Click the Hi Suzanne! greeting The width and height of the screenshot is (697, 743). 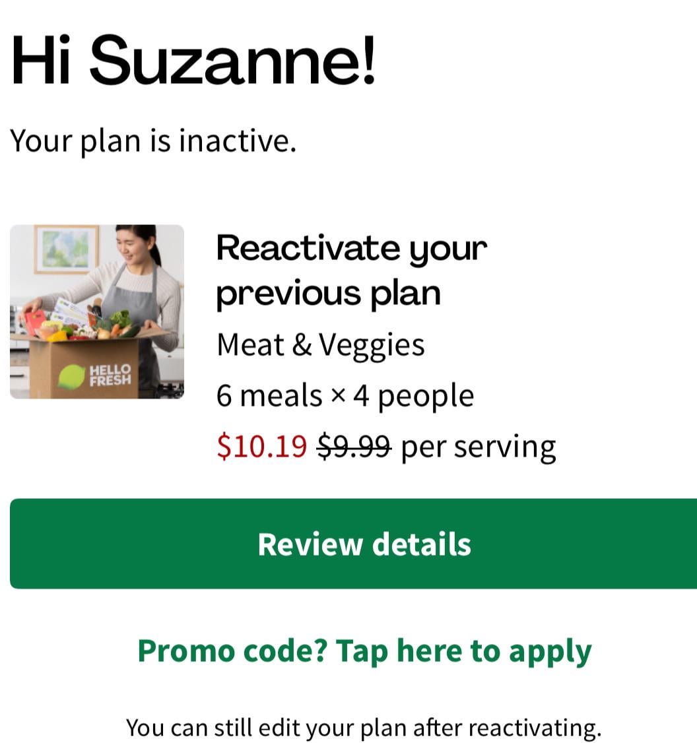(194, 61)
